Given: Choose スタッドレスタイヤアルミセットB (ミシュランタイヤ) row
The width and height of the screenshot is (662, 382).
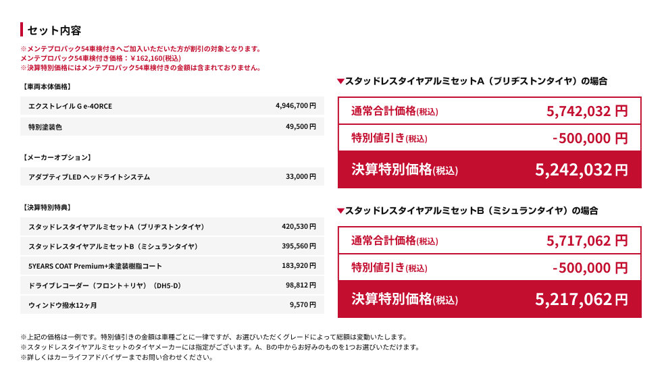Looking at the screenshot, I should tap(172, 246).
